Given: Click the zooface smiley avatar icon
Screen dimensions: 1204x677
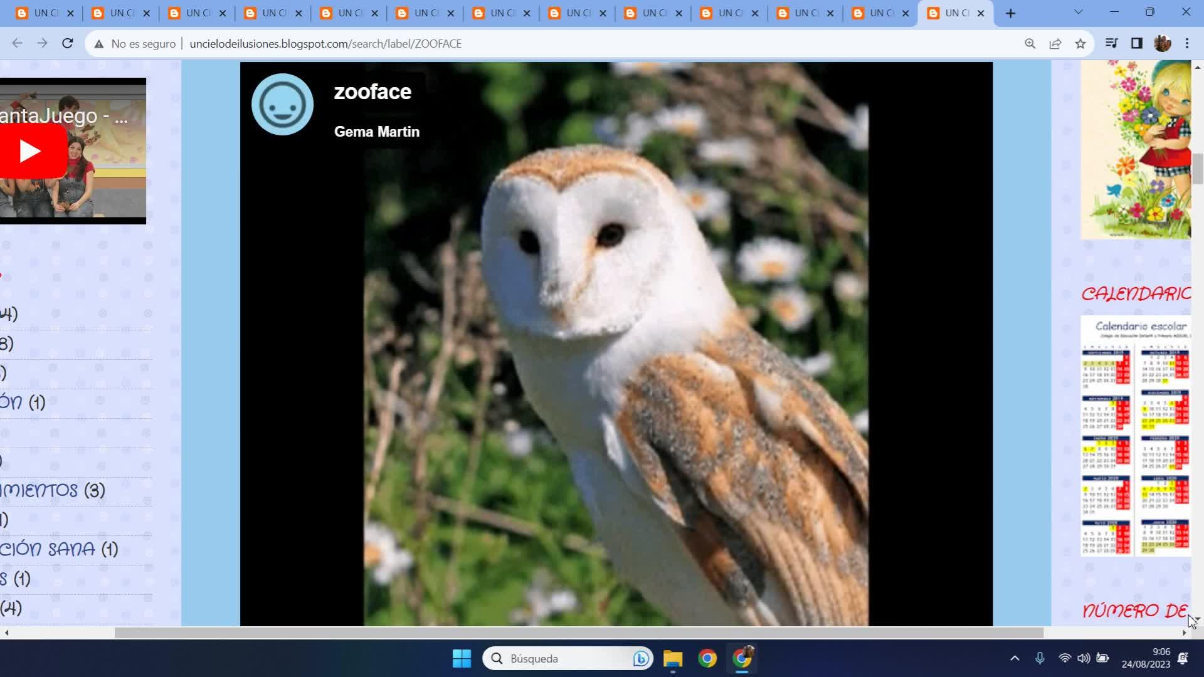Looking at the screenshot, I should coord(282,105).
